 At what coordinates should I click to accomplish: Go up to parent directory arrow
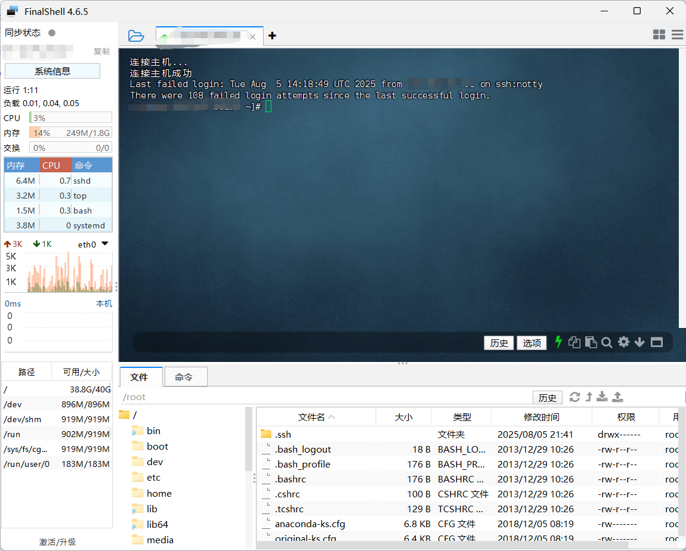pyautogui.click(x=589, y=397)
